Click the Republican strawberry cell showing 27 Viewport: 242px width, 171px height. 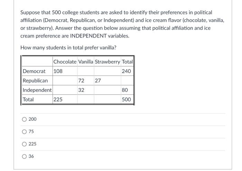(x=108, y=80)
